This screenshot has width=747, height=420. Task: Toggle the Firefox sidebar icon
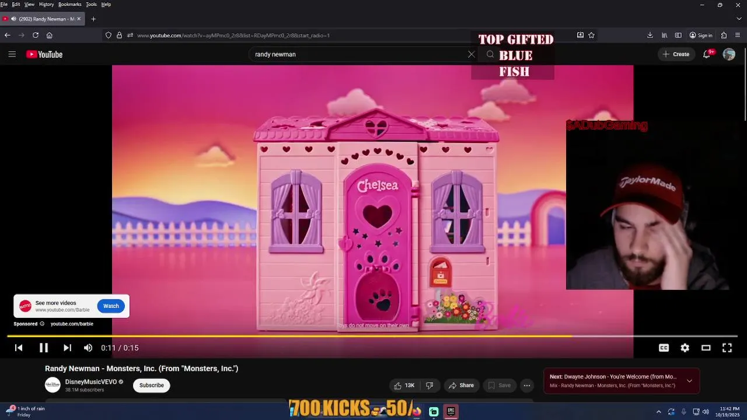678,35
